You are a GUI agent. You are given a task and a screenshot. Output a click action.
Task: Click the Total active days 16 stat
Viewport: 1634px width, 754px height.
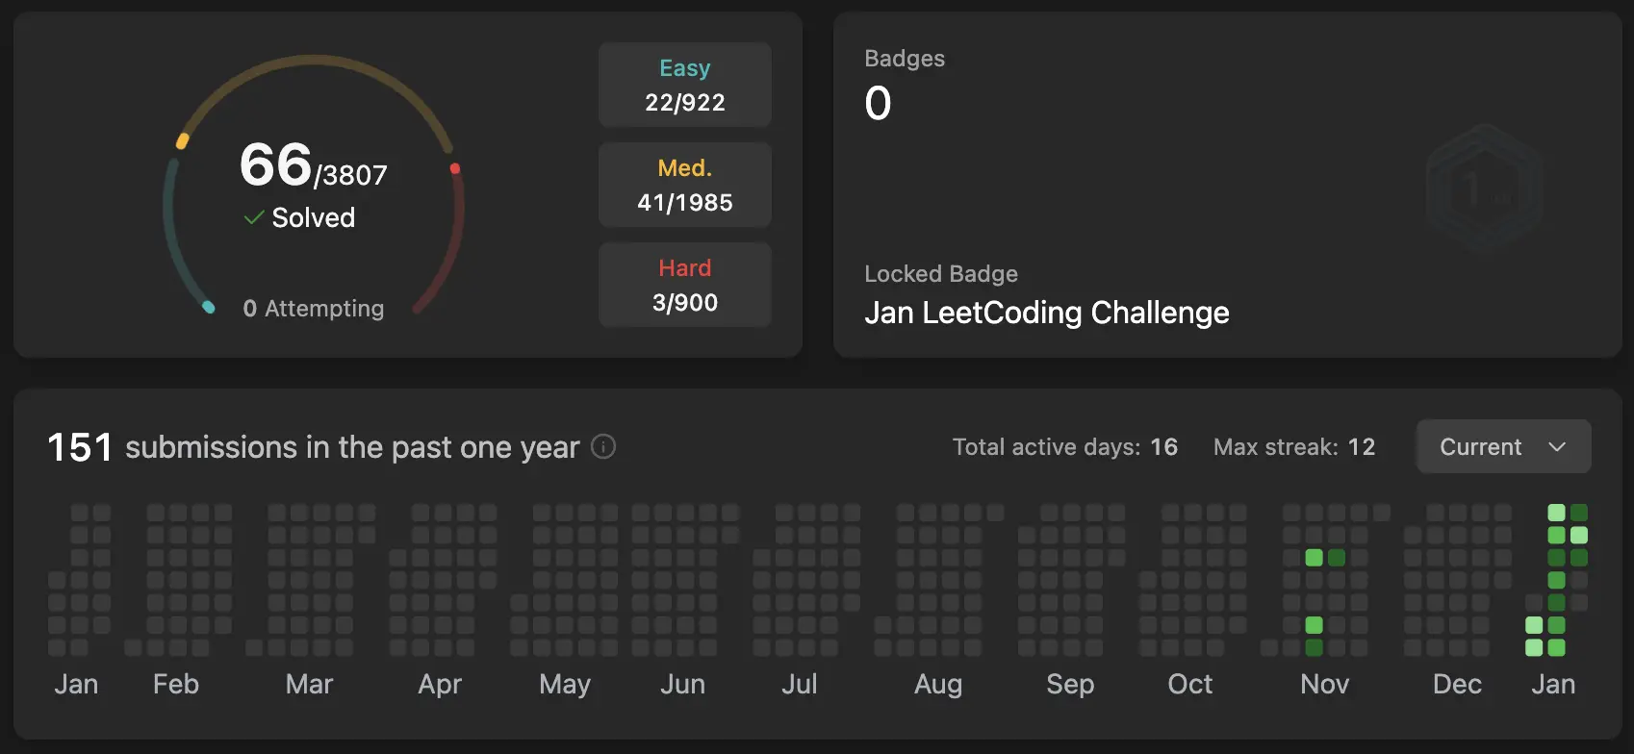(x=1065, y=447)
